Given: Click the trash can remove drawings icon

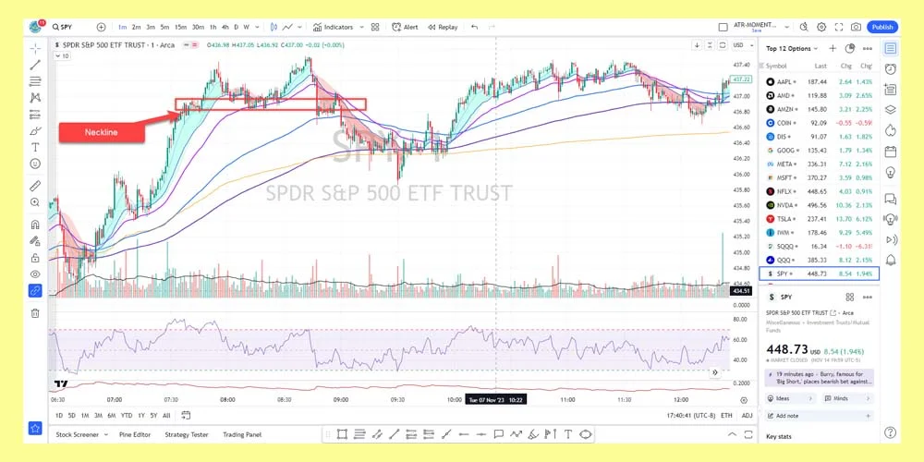Looking at the screenshot, I should pyautogui.click(x=35, y=313).
